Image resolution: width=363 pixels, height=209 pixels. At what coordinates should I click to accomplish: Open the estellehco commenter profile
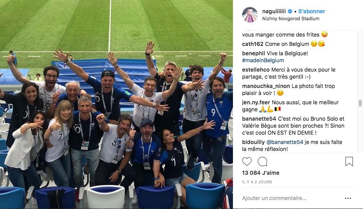256,70
